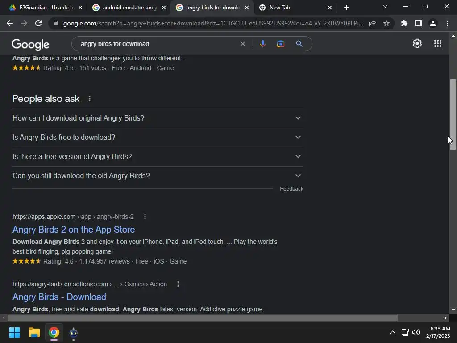Focus the Google search input field

point(158,44)
